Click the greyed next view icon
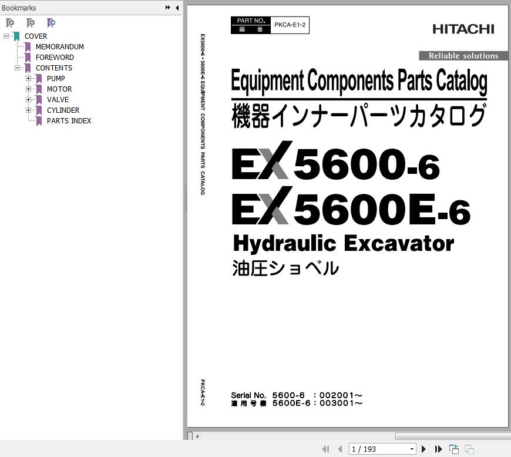 pyautogui.click(x=469, y=449)
